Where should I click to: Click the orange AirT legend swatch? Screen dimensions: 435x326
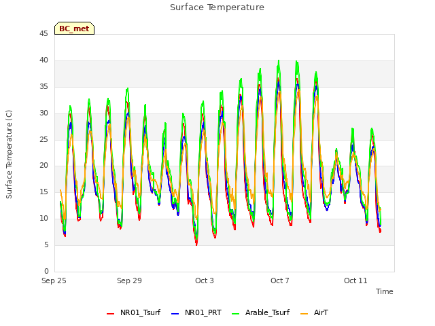click(x=304, y=314)
